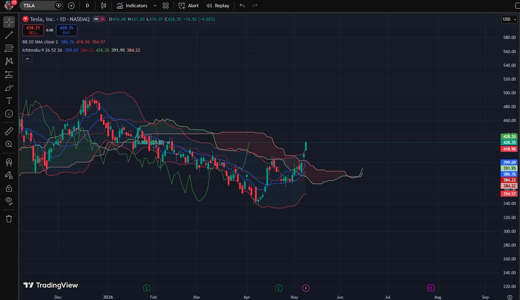Click the 391.95 price label
This screenshot has height=300, width=520.
click(508, 168)
